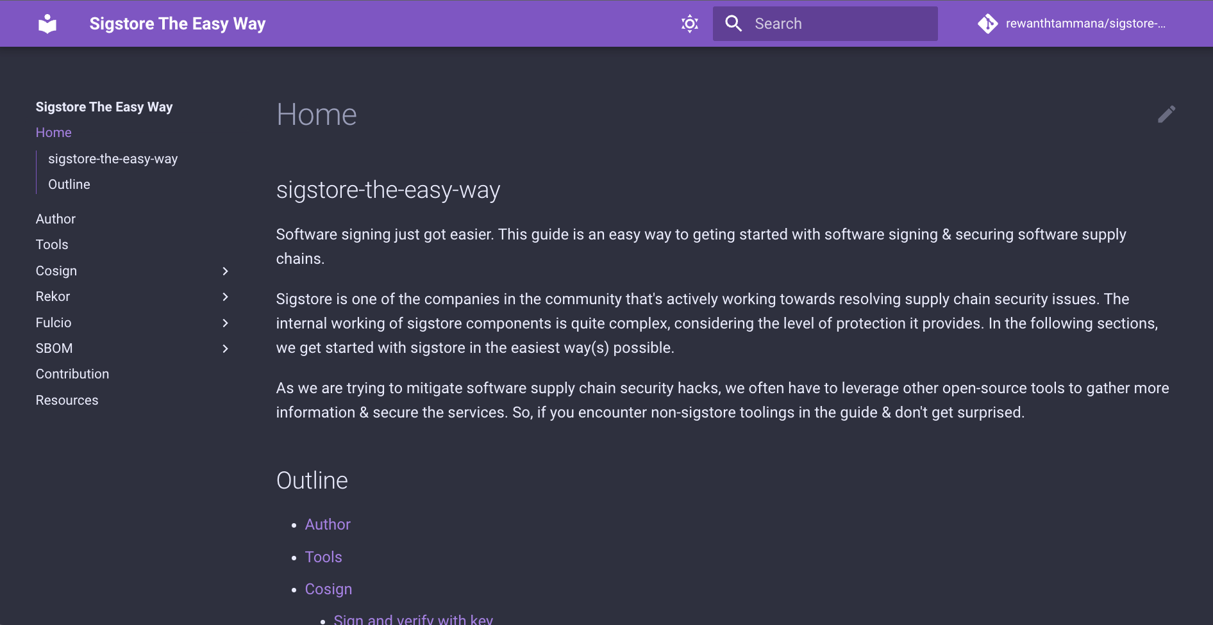Viewport: 1213px width, 625px height.
Task: Click the magnifying glass search icon
Action: [733, 23]
